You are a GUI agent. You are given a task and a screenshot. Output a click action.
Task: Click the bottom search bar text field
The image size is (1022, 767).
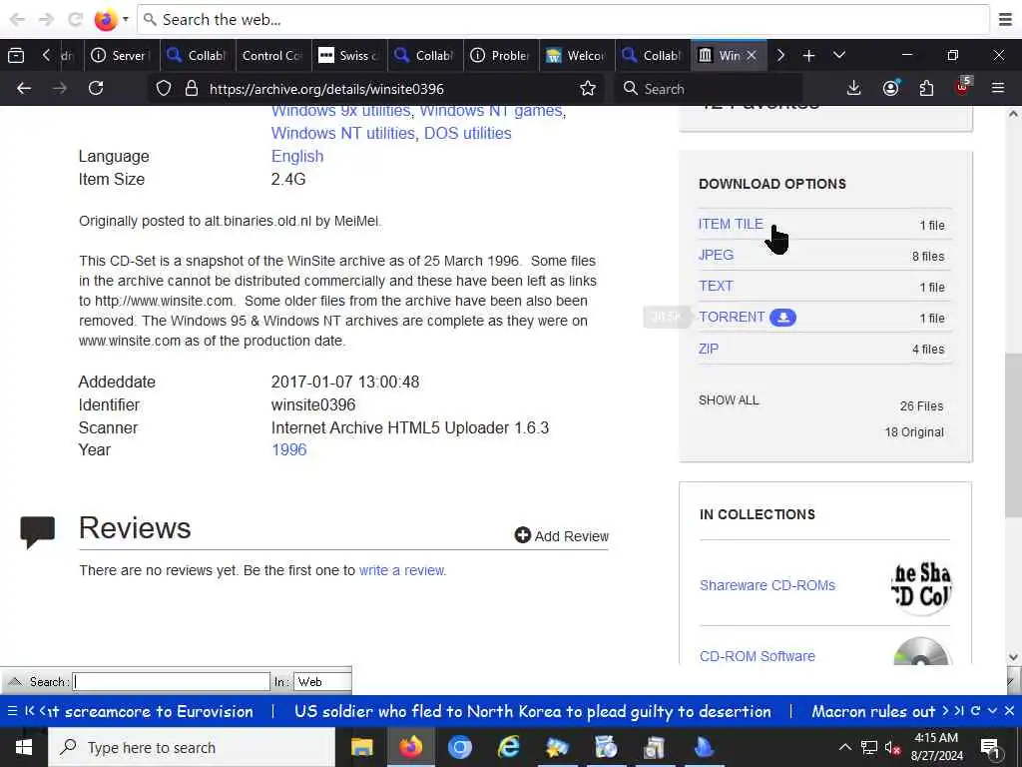click(172, 682)
